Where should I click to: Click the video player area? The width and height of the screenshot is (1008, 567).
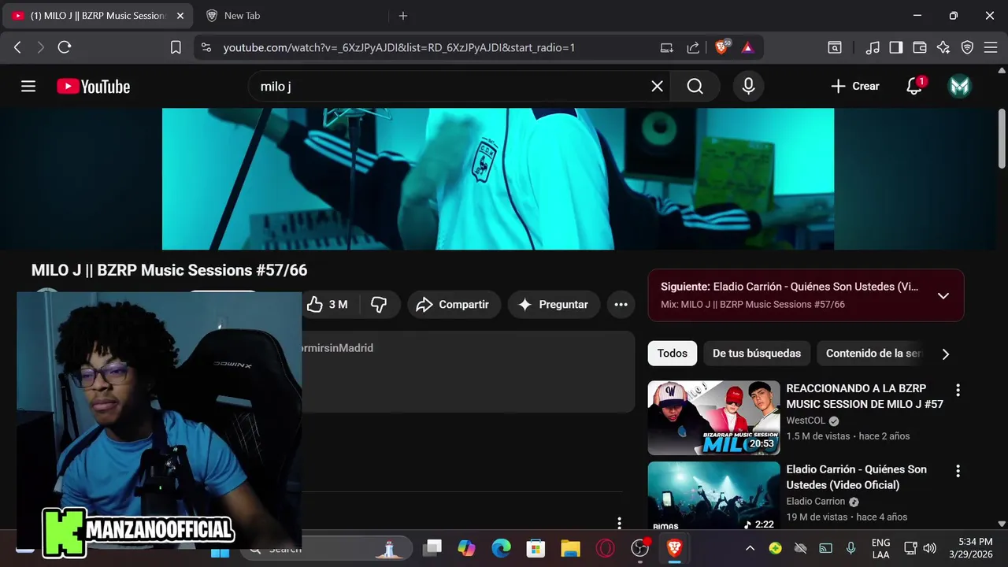[x=498, y=179]
